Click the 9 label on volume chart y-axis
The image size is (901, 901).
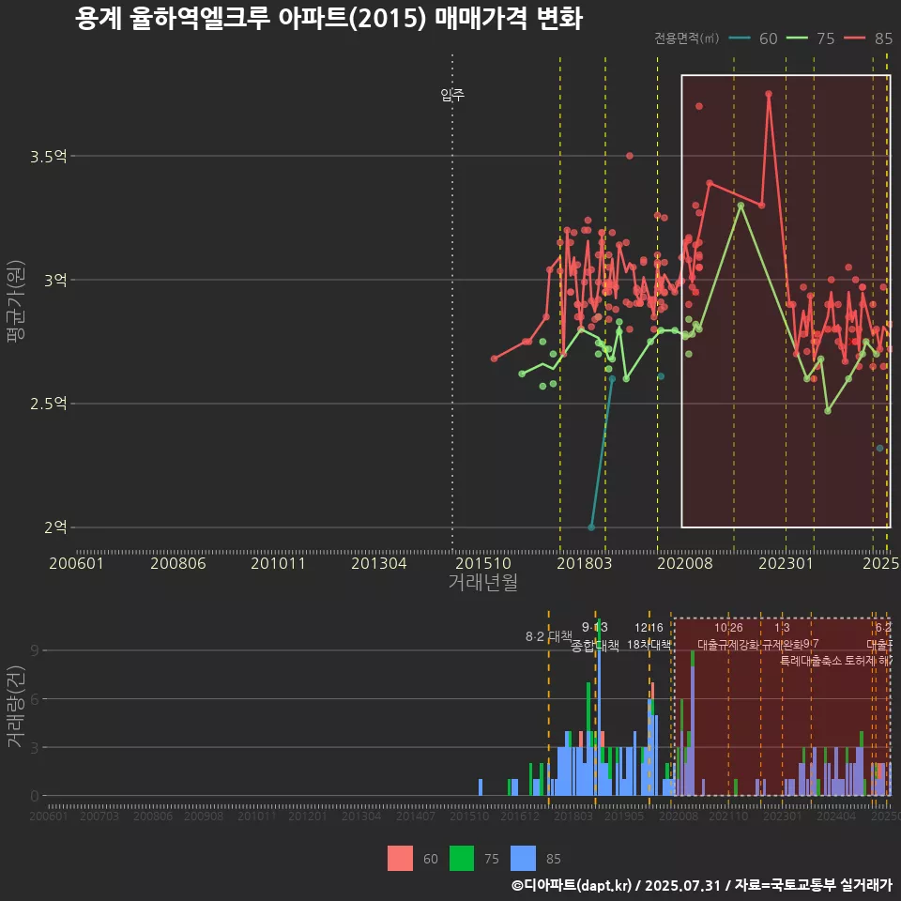click(35, 650)
